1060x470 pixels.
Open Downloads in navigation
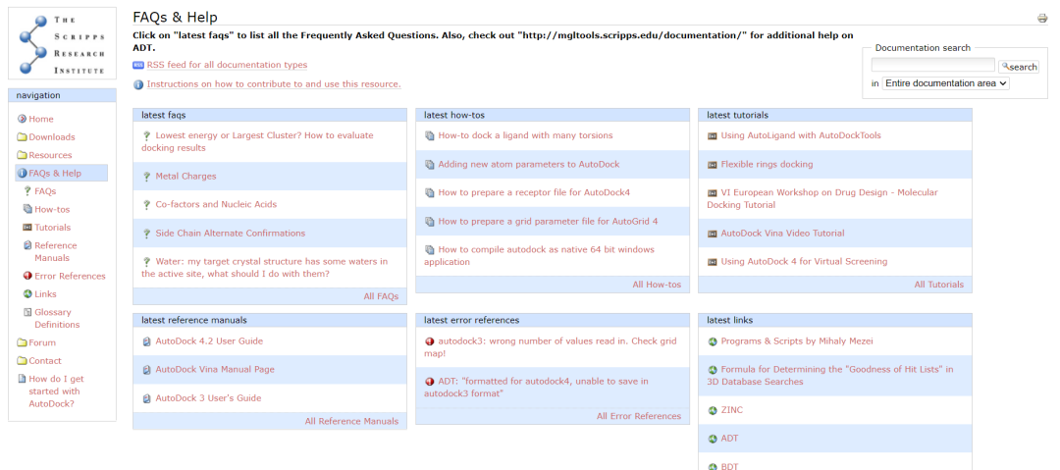52,137
